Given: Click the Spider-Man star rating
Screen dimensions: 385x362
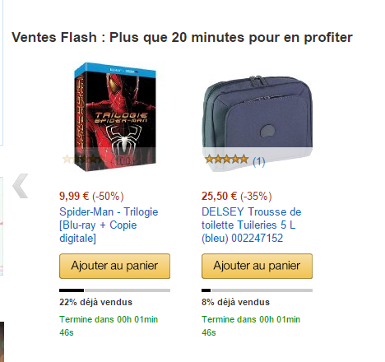Looking at the screenshot, I should [x=83, y=160].
